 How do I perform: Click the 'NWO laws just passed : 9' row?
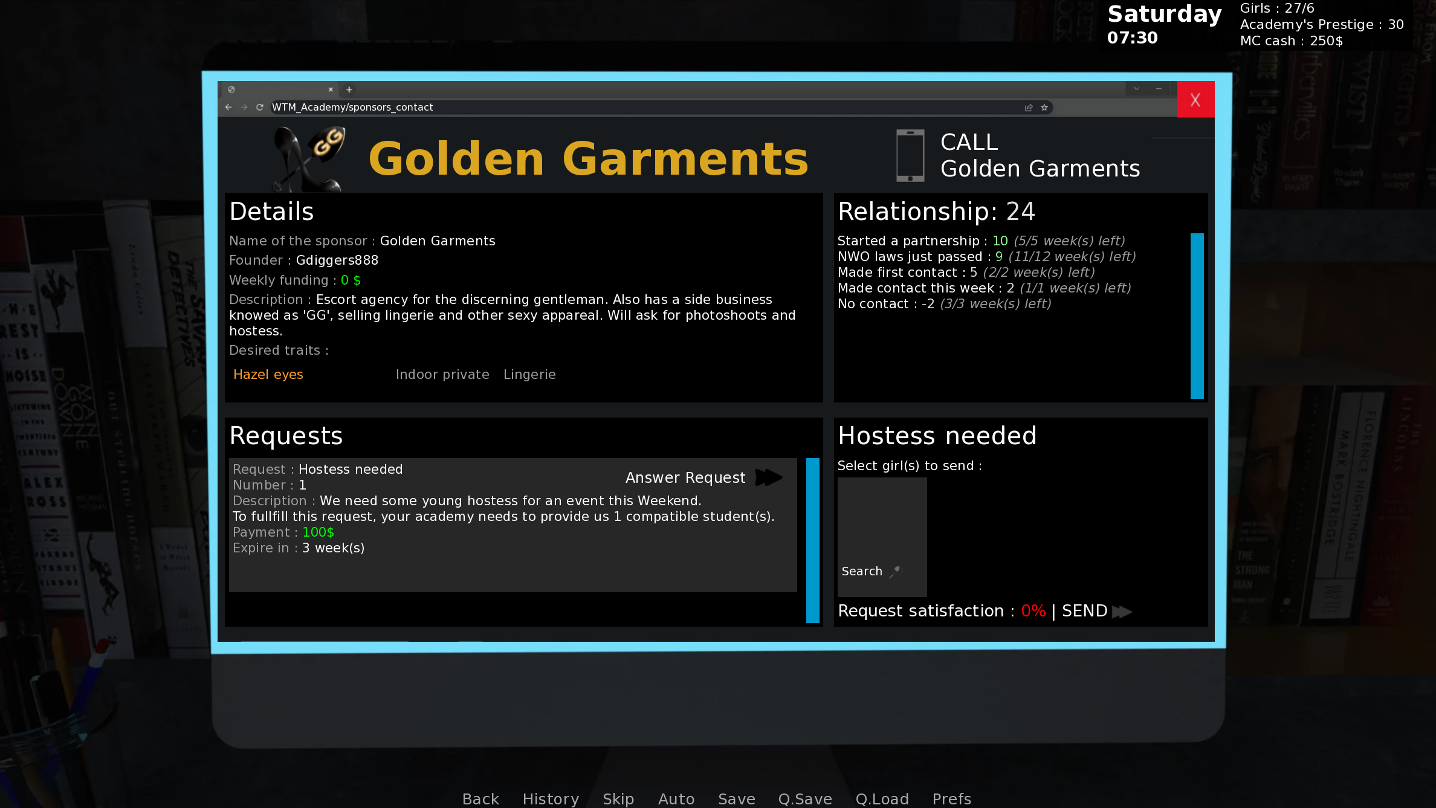pos(986,257)
